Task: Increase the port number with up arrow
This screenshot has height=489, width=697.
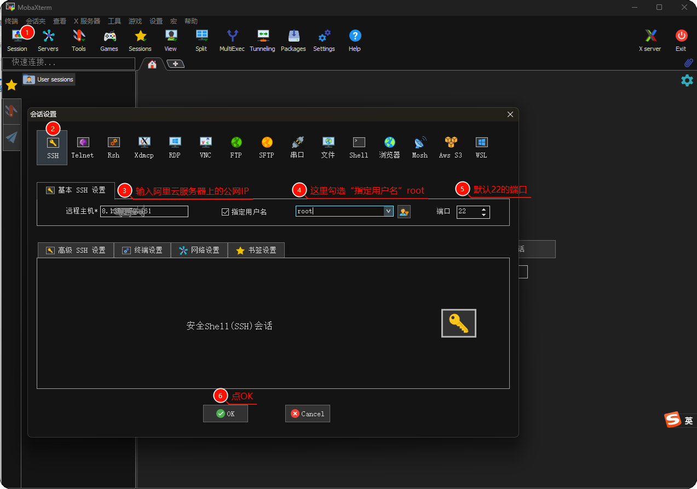Action: (x=483, y=209)
